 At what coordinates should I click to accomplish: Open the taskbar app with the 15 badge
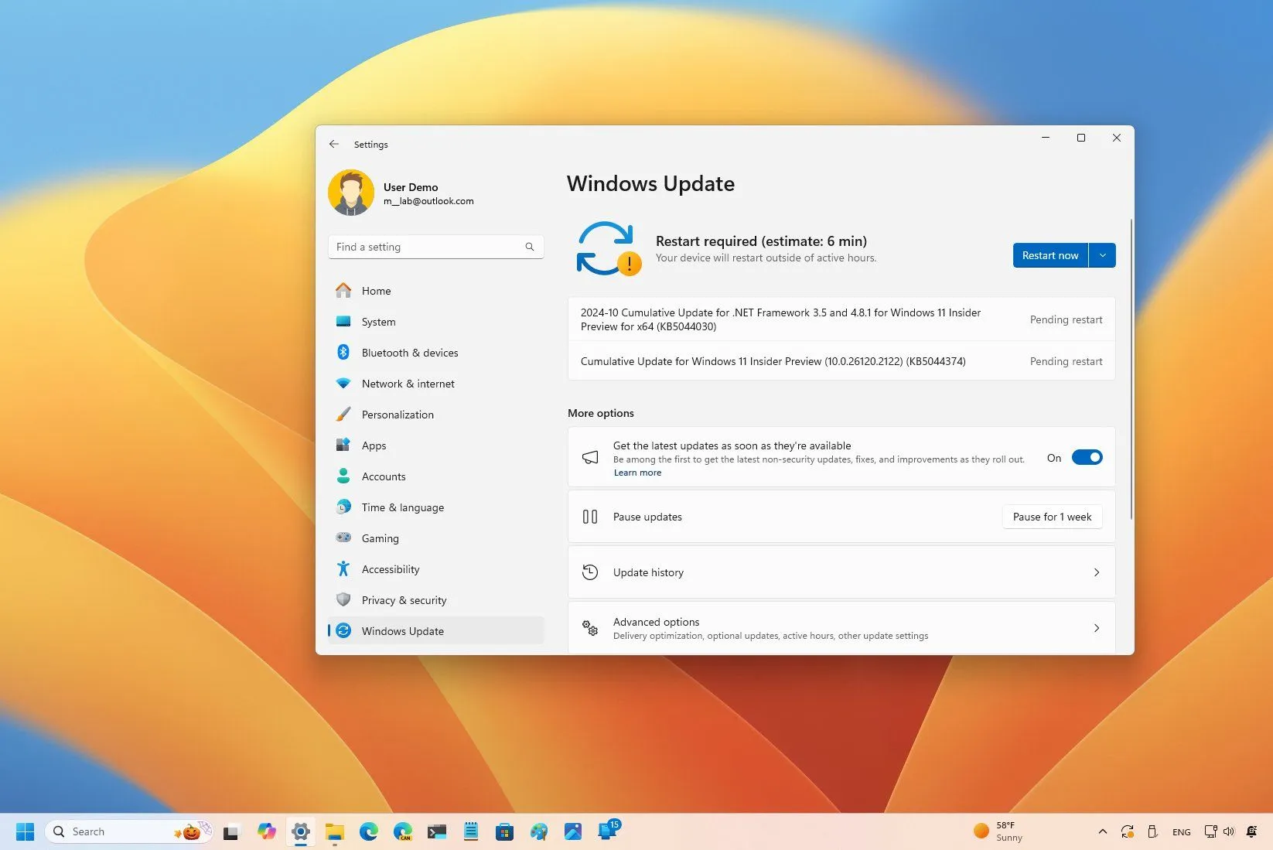[x=609, y=830]
